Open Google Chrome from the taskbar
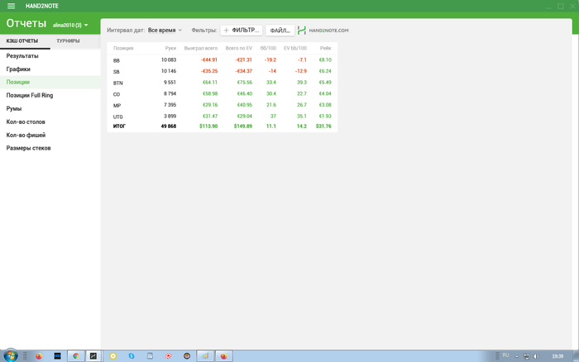Screen dimensions: 579x362 pyautogui.click(x=76, y=356)
